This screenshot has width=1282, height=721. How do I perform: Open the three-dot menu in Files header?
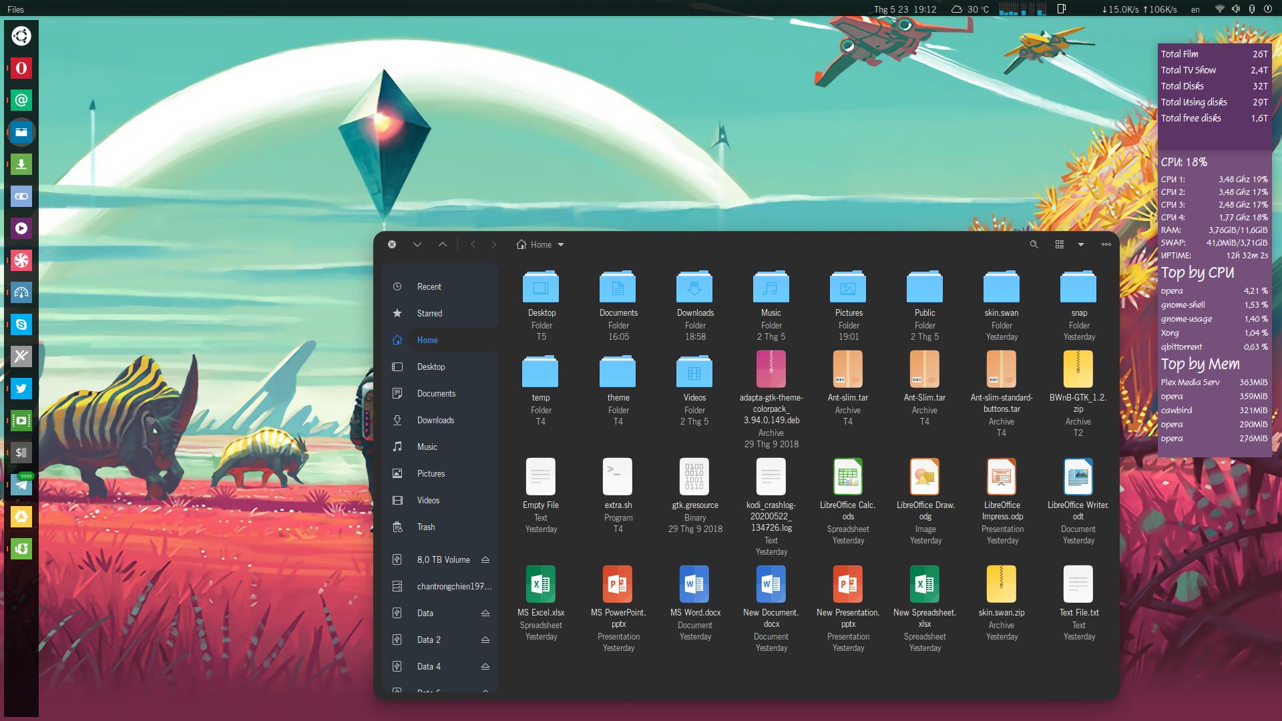[x=1106, y=244]
